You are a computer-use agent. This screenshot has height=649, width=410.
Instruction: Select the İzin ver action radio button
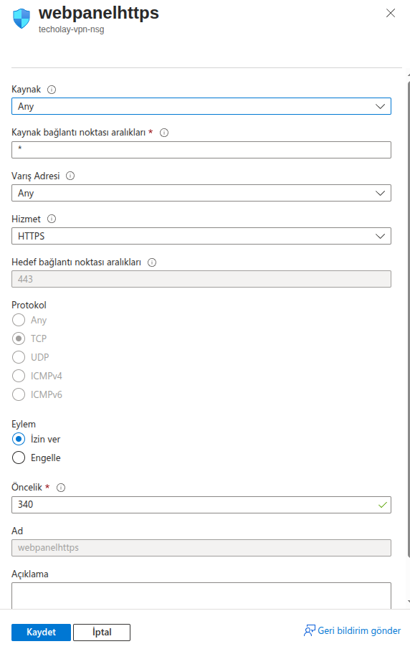point(19,439)
